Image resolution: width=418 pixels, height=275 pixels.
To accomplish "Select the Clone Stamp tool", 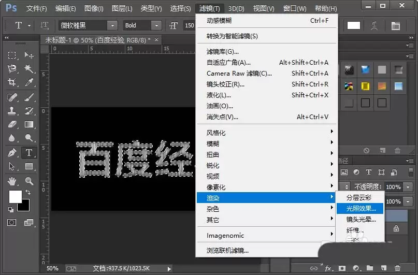I will click(12, 111).
